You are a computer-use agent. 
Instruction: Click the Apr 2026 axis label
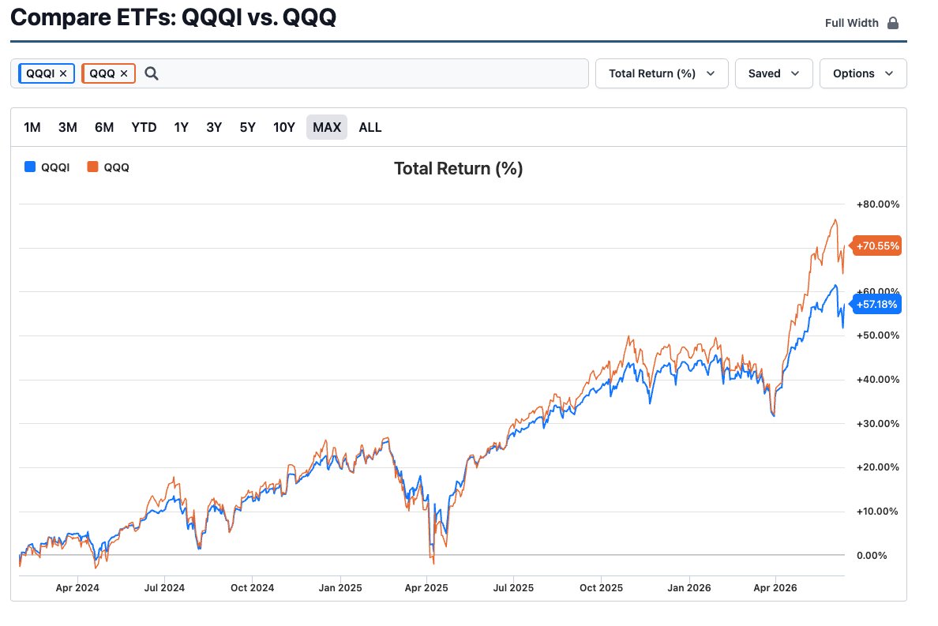click(775, 588)
